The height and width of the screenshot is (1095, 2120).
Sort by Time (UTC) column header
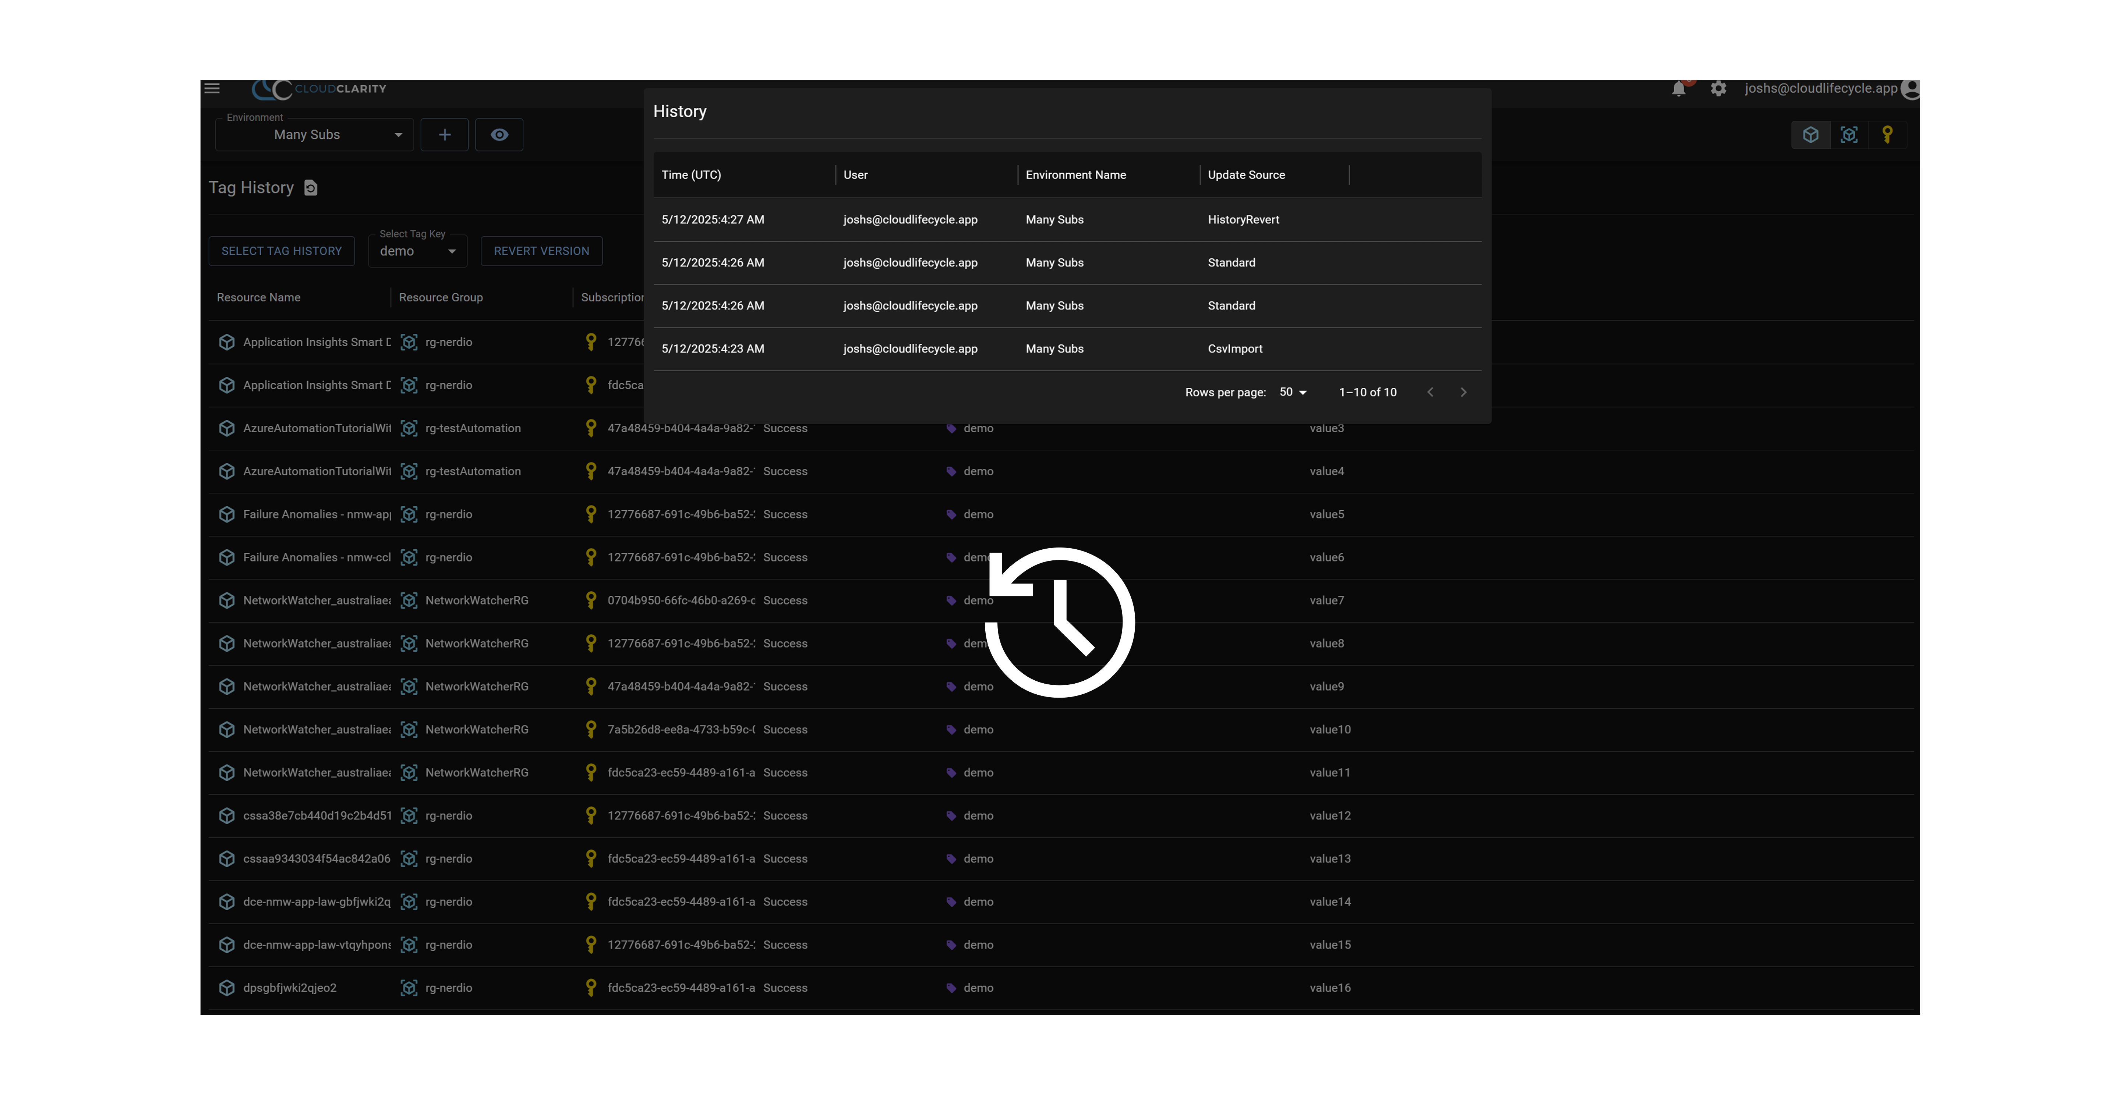click(691, 175)
